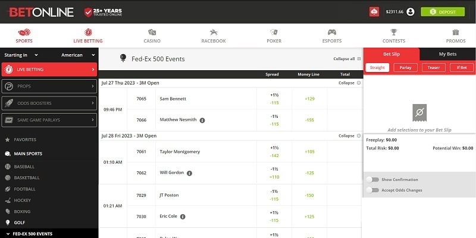
Task: Open info icon next to Will Gordon
Action: point(189,173)
